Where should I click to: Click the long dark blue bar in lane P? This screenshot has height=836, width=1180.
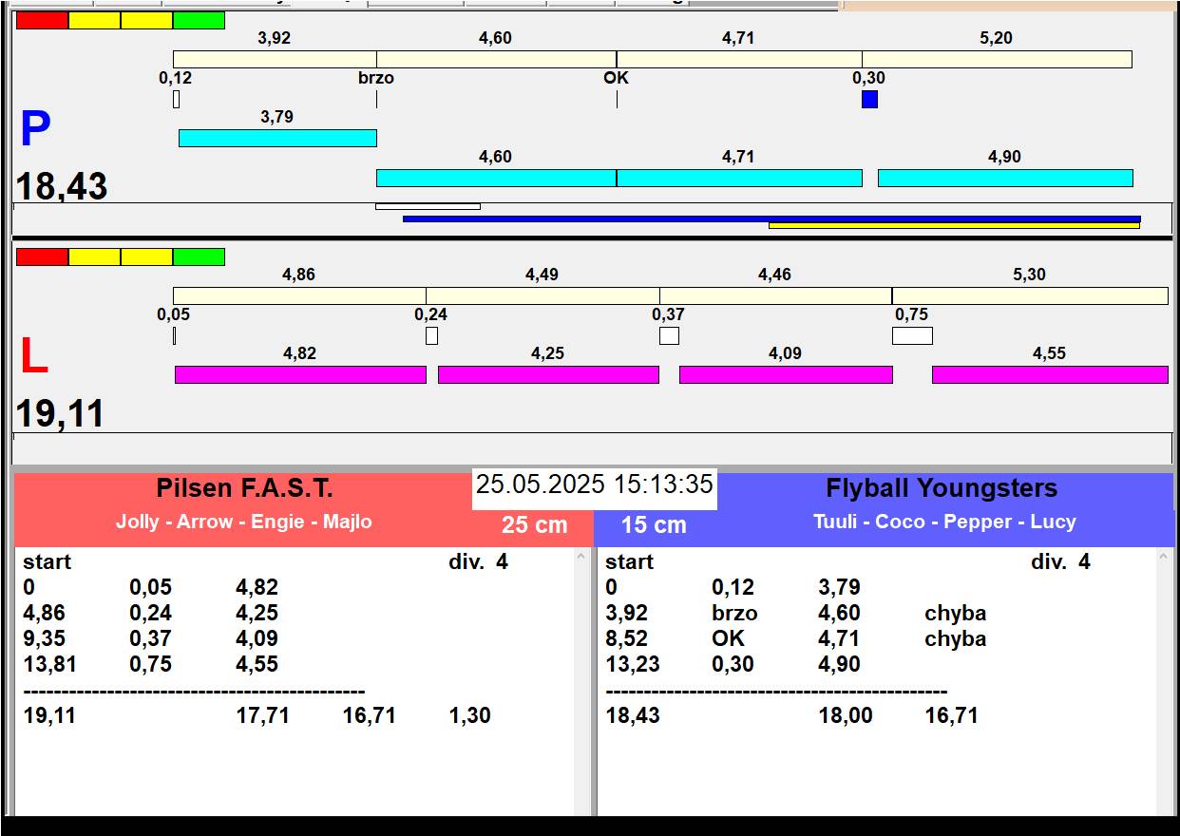pyautogui.click(x=771, y=218)
